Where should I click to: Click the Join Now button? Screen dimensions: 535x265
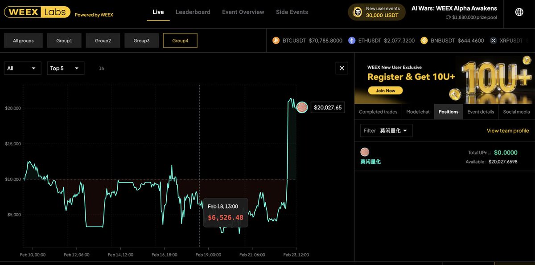coord(385,90)
